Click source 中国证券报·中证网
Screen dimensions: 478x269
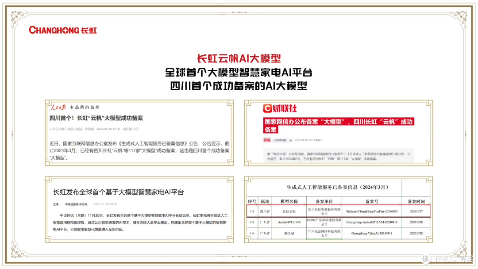[x=76, y=204]
